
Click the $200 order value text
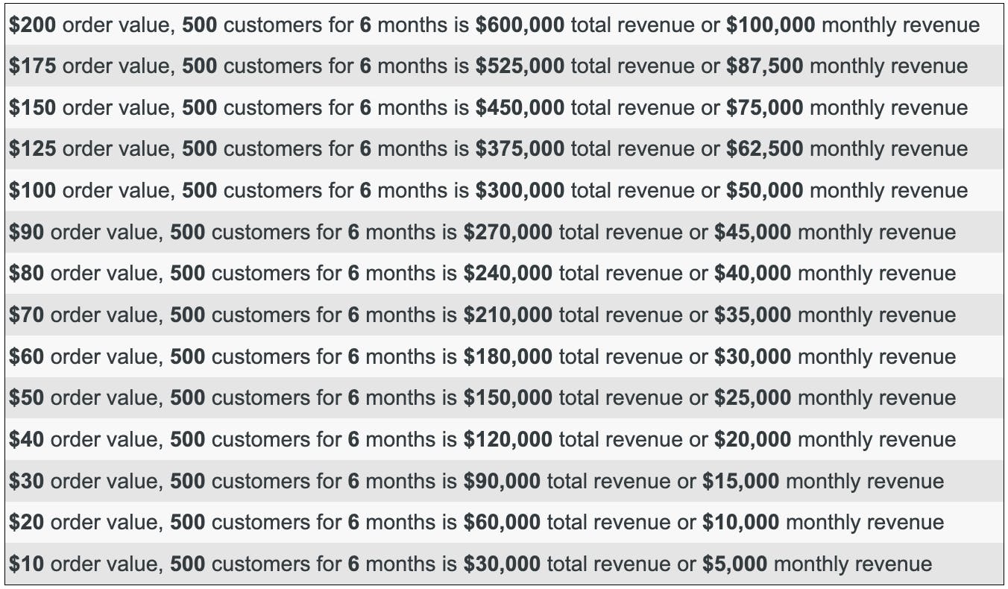point(32,25)
